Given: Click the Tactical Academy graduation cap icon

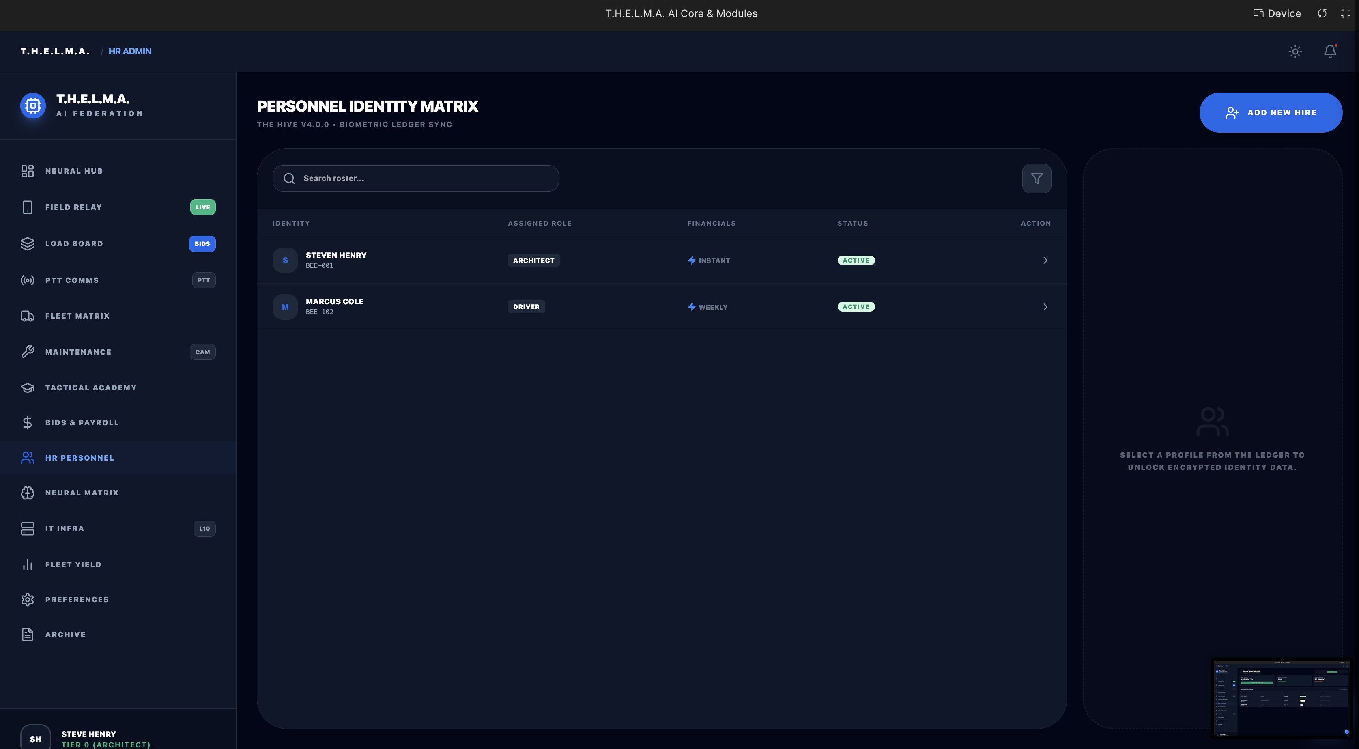Looking at the screenshot, I should [28, 387].
